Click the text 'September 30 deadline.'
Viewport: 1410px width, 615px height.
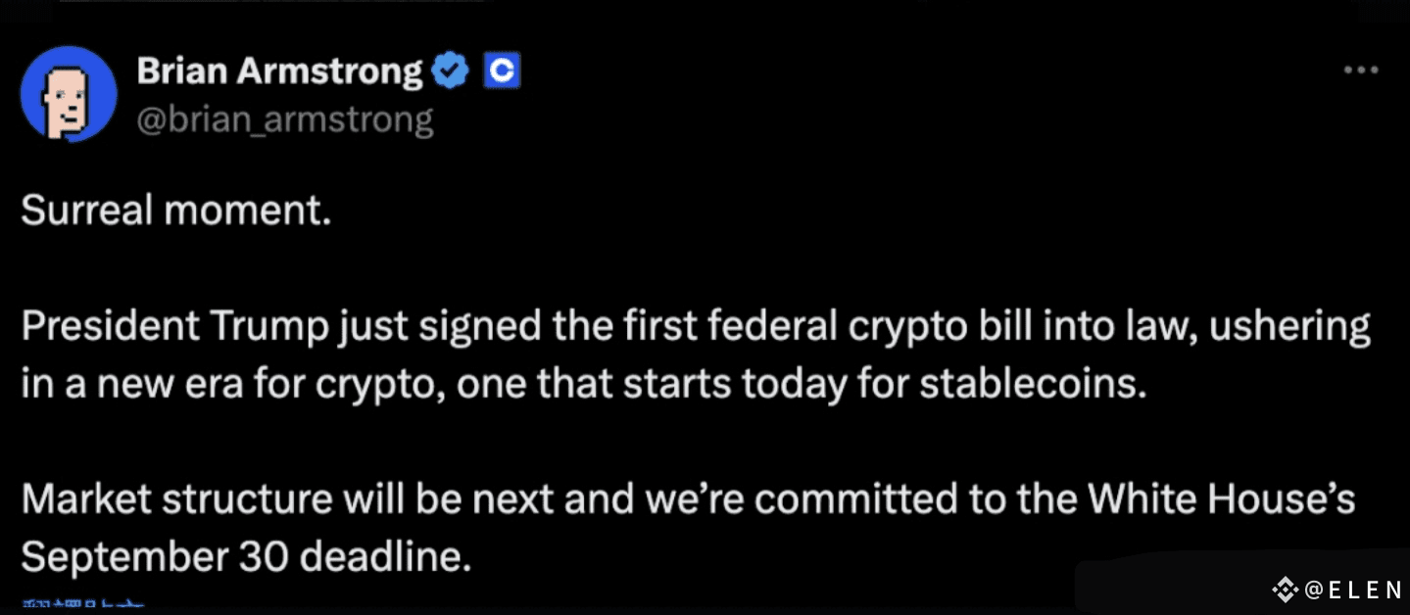click(x=246, y=558)
